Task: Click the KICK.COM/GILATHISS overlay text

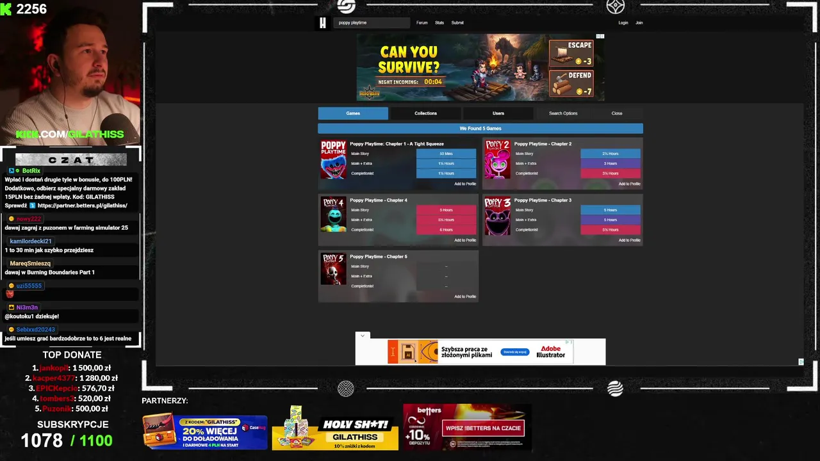Action: (70, 134)
